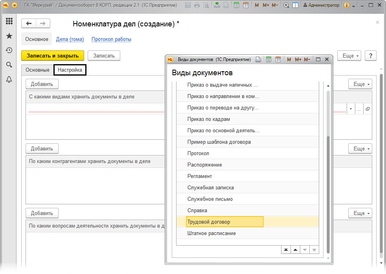Switch to the Основные tab
386x274 pixels.
point(37,70)
